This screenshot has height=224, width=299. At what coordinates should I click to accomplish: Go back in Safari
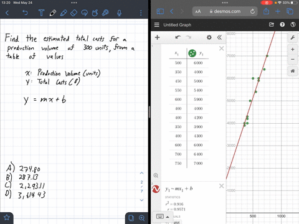[x=172, y=11]
